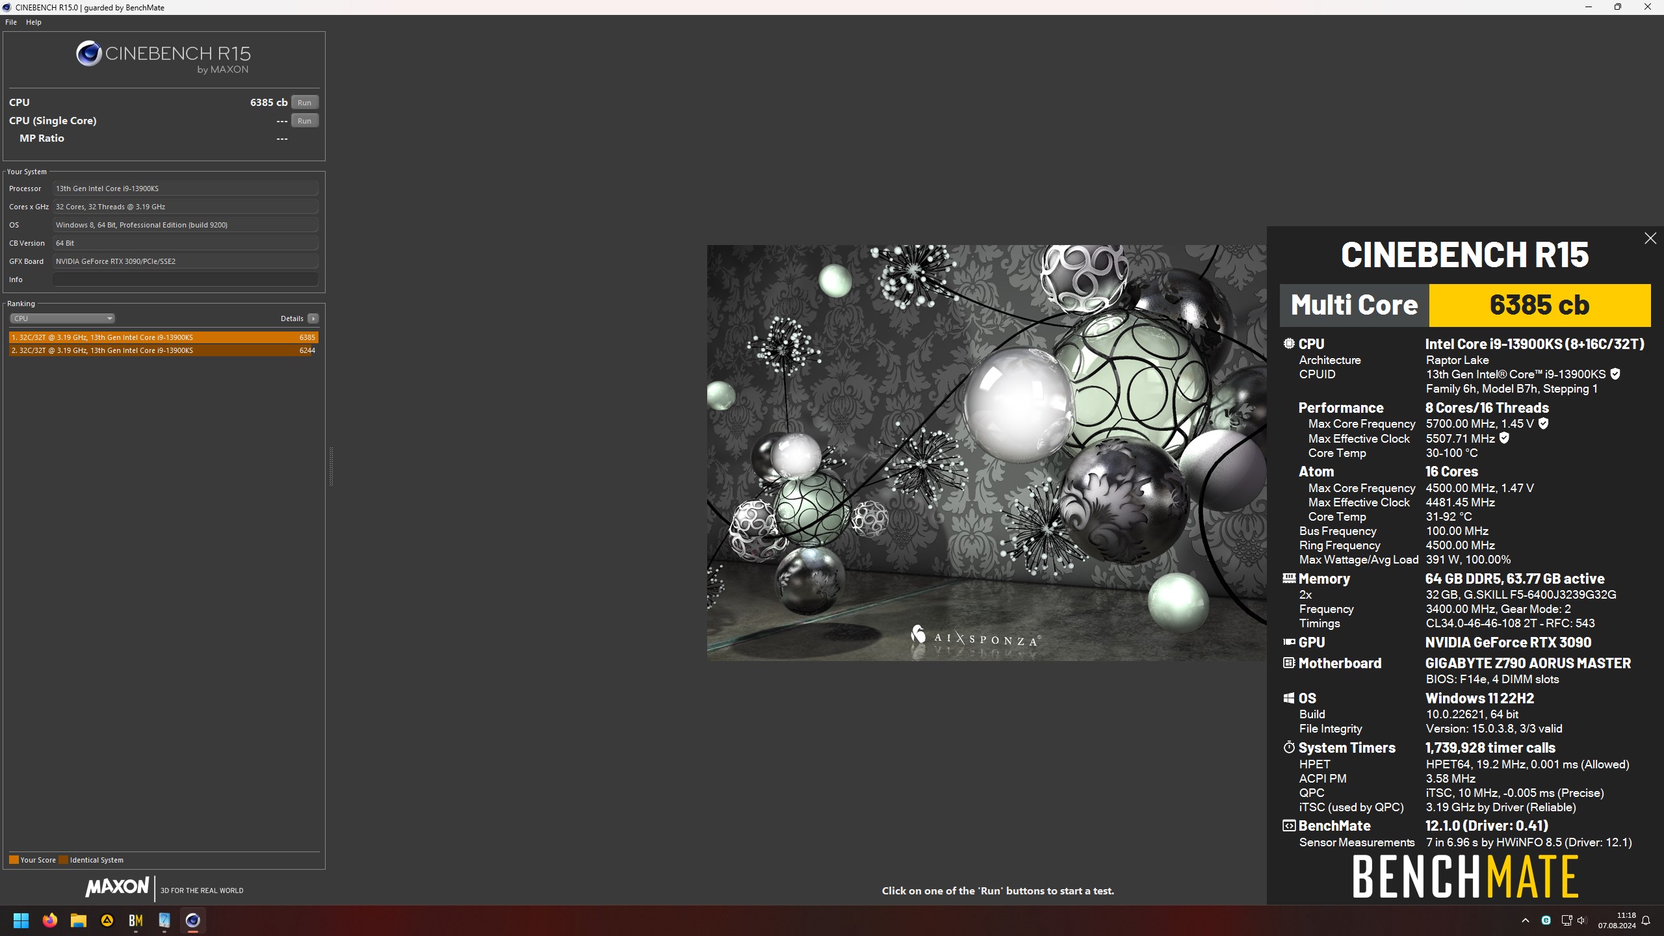Click the rendered Cinebench scene image
This screenshot has height=936, width=1664.
click(987, 453)
